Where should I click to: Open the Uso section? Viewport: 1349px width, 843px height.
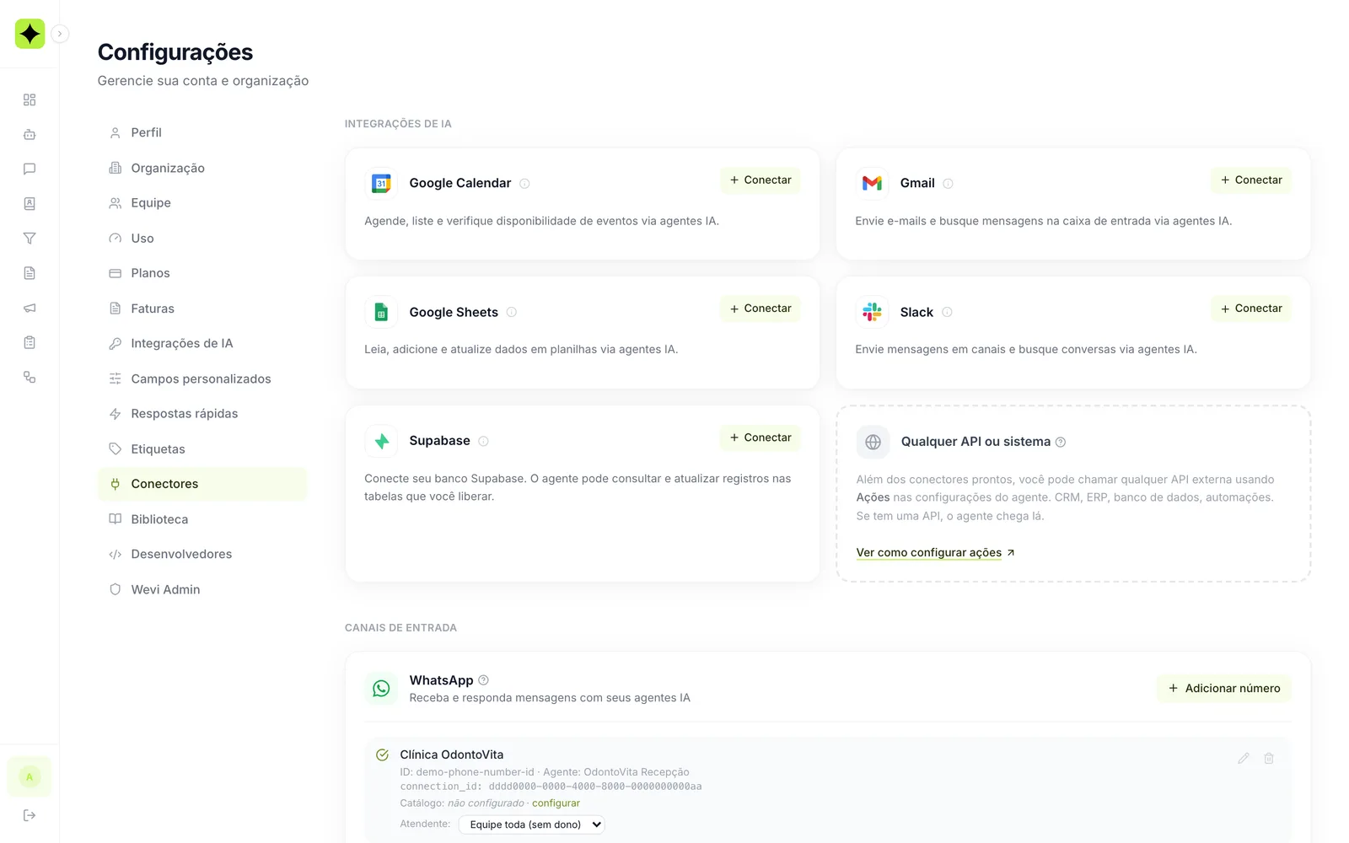click(202, 239)
